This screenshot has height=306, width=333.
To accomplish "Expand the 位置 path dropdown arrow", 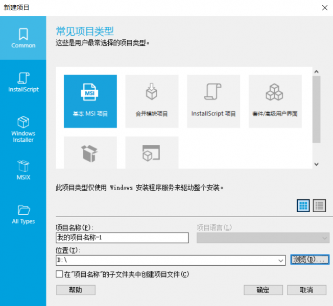I will (281, 261).
